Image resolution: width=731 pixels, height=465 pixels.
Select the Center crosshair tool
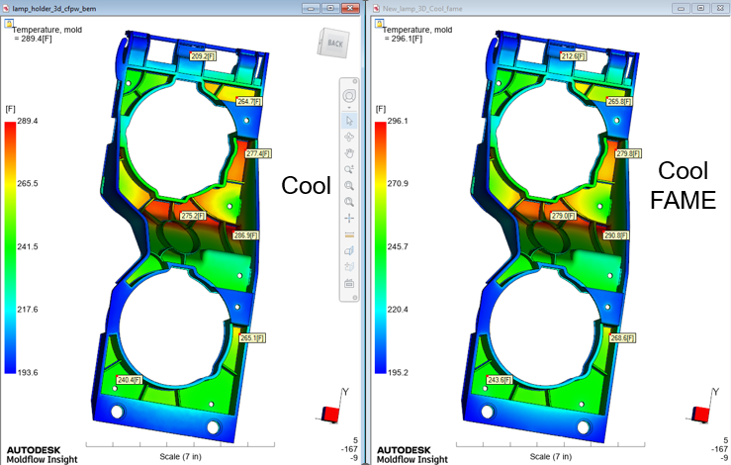tap(349, 219)
